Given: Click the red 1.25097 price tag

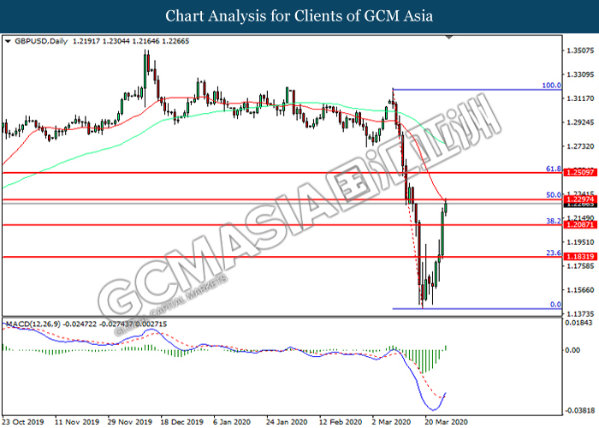Looking at the screenshot, I should [580, 173].
